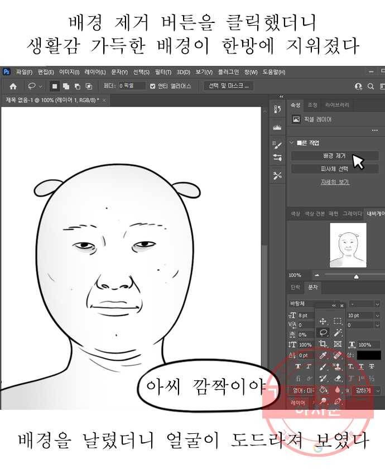Select the Magic Wand tool
Screen dimensions: 385x469
[338, 333]
